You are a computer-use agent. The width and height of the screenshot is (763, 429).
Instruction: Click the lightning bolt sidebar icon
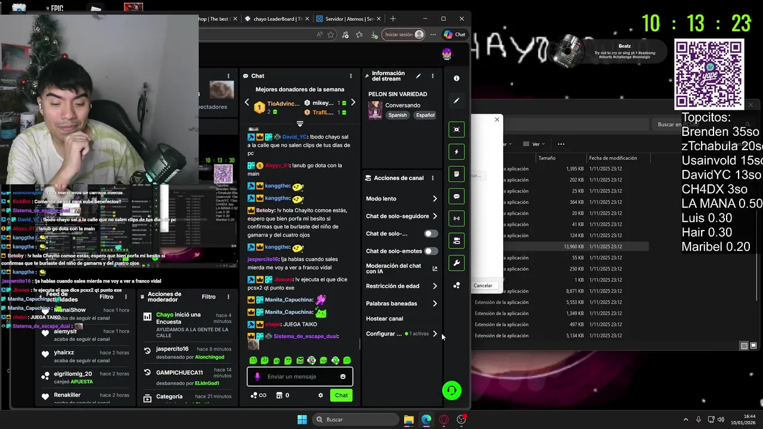click(457, 152)
